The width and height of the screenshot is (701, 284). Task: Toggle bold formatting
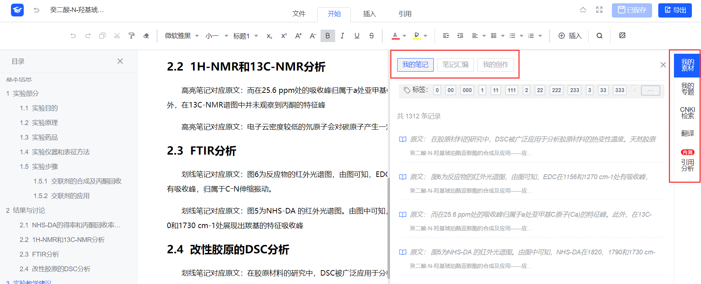point(327,36)
